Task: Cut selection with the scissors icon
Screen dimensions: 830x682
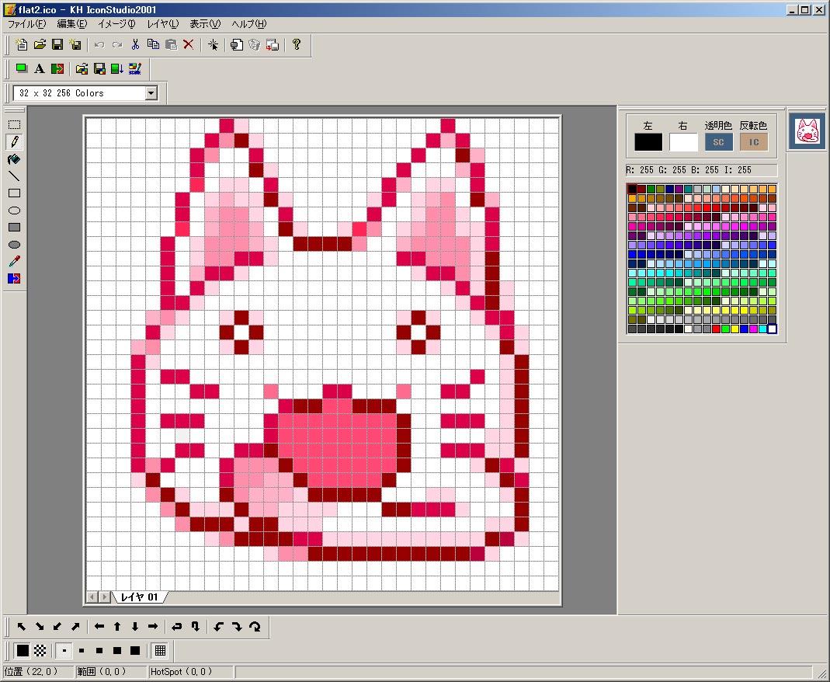Action: click(x=135, y=44)
